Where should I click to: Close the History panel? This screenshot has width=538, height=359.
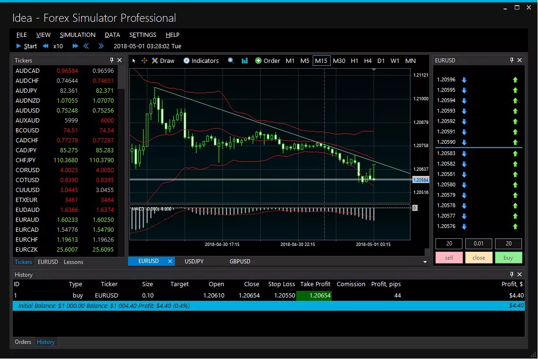click(520, 274)
